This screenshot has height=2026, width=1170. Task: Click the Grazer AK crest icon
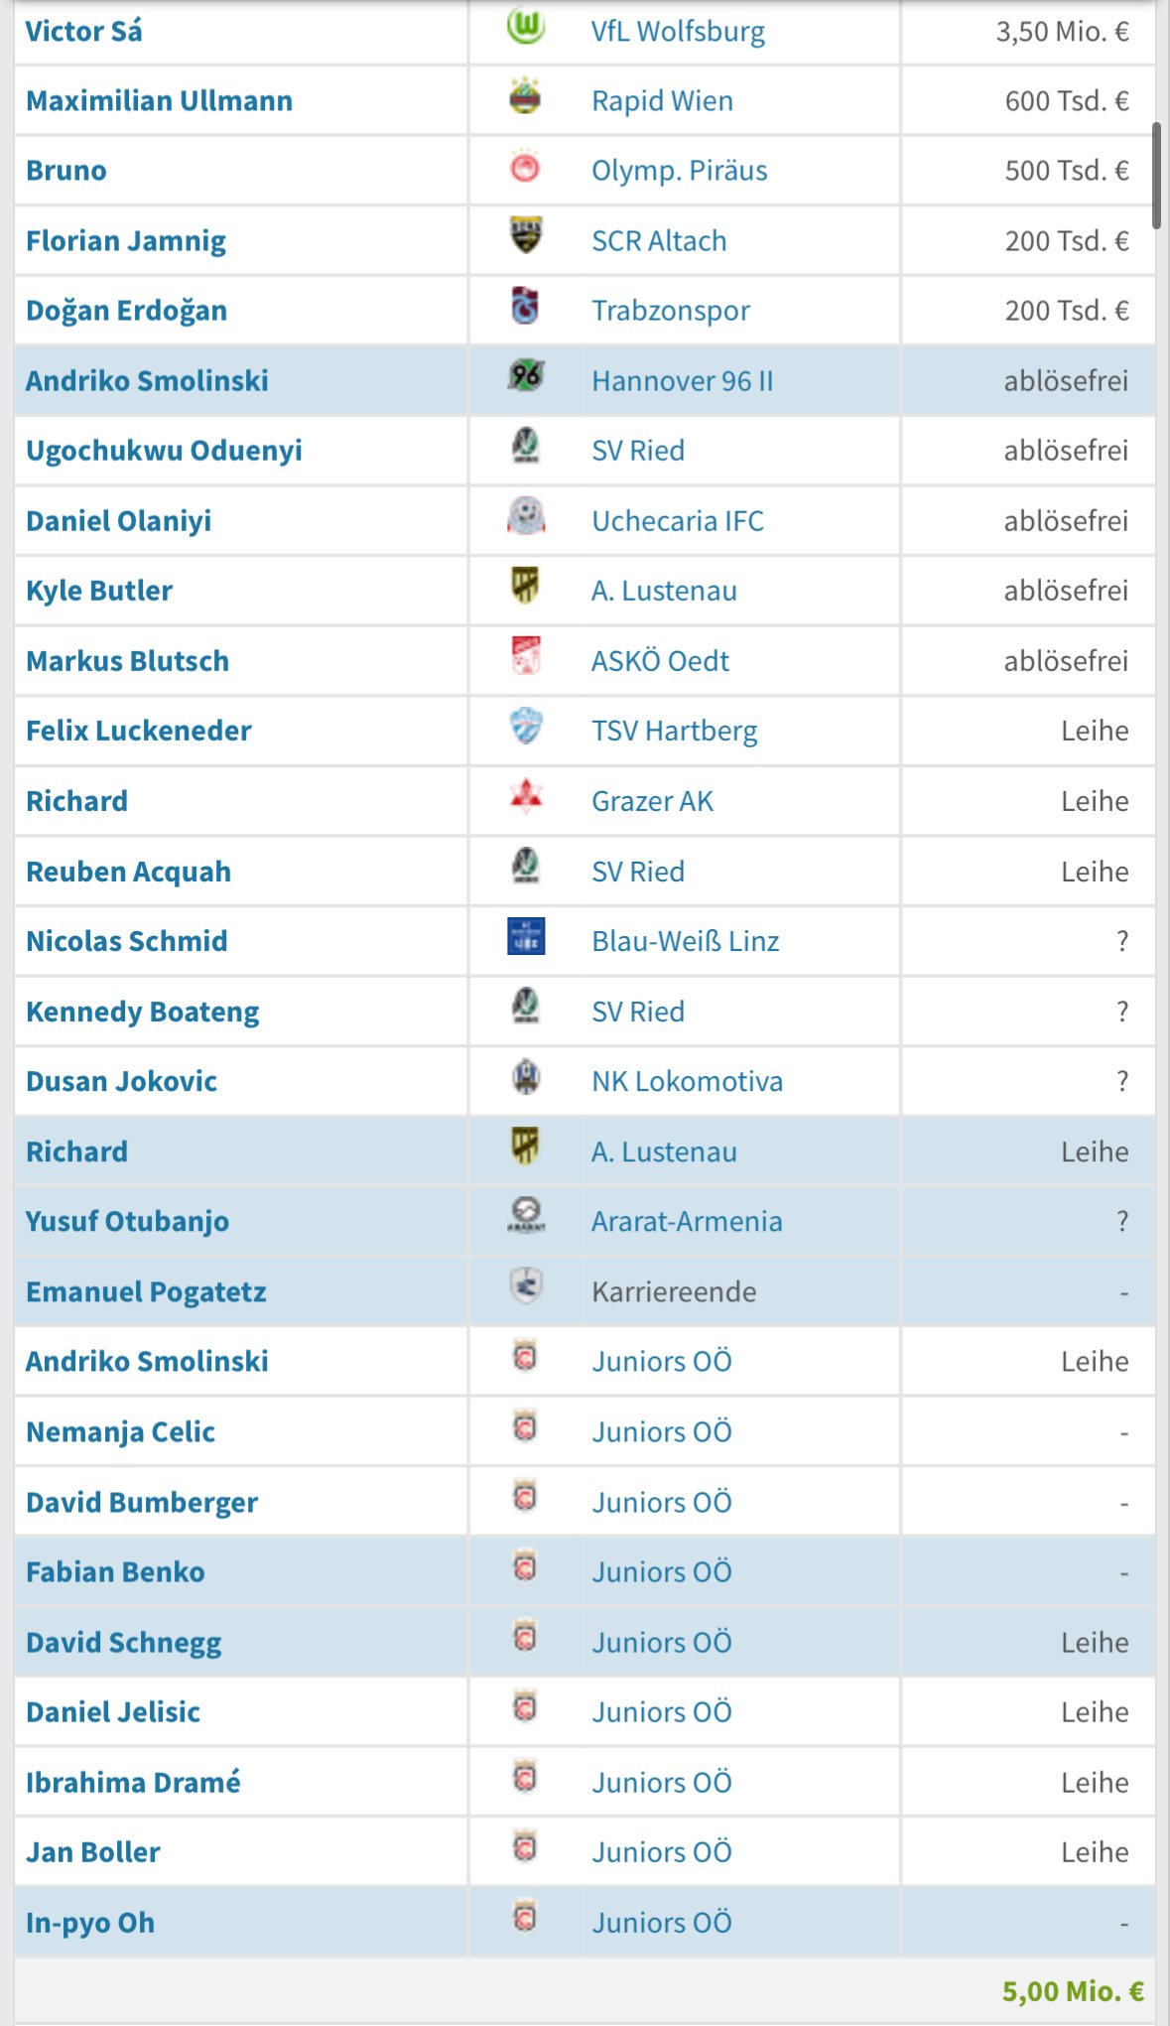(526, 796)
